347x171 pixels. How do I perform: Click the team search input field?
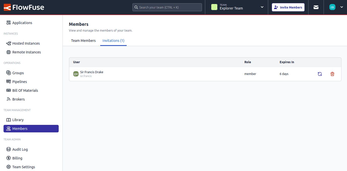coord(167,7)
